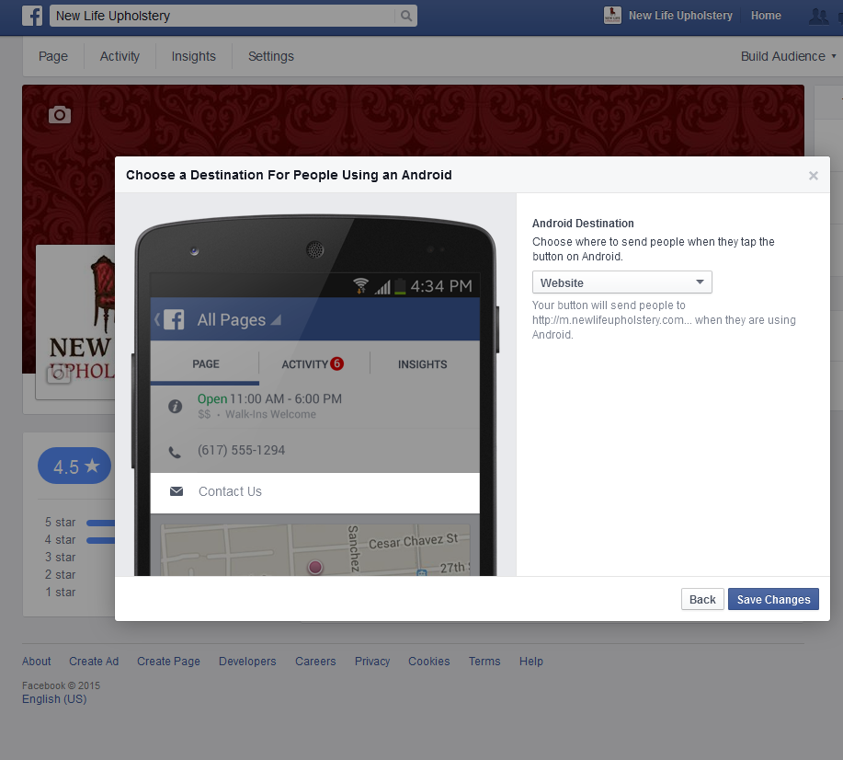Image resolution: width=843 pixels, height=760 pixels.
Task: Click the map preview in phone mockup
Action: point(315,550)
